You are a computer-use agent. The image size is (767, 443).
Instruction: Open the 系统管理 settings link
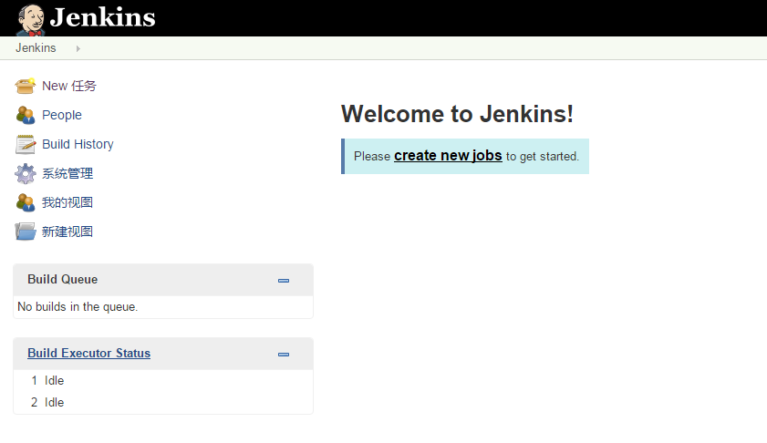67,173
